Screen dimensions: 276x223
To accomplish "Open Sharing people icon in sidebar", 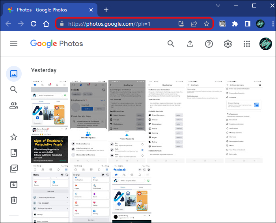I will (x=14, y=105).
